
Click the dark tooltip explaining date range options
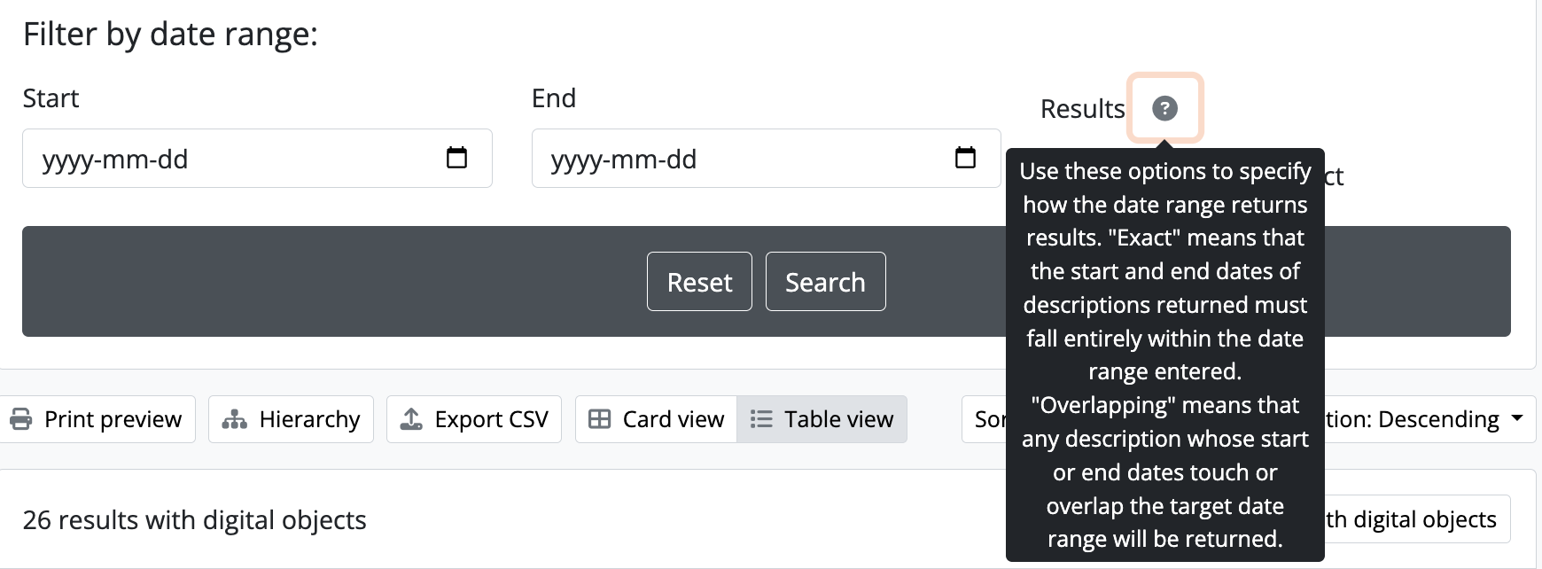coord(1164,355)
